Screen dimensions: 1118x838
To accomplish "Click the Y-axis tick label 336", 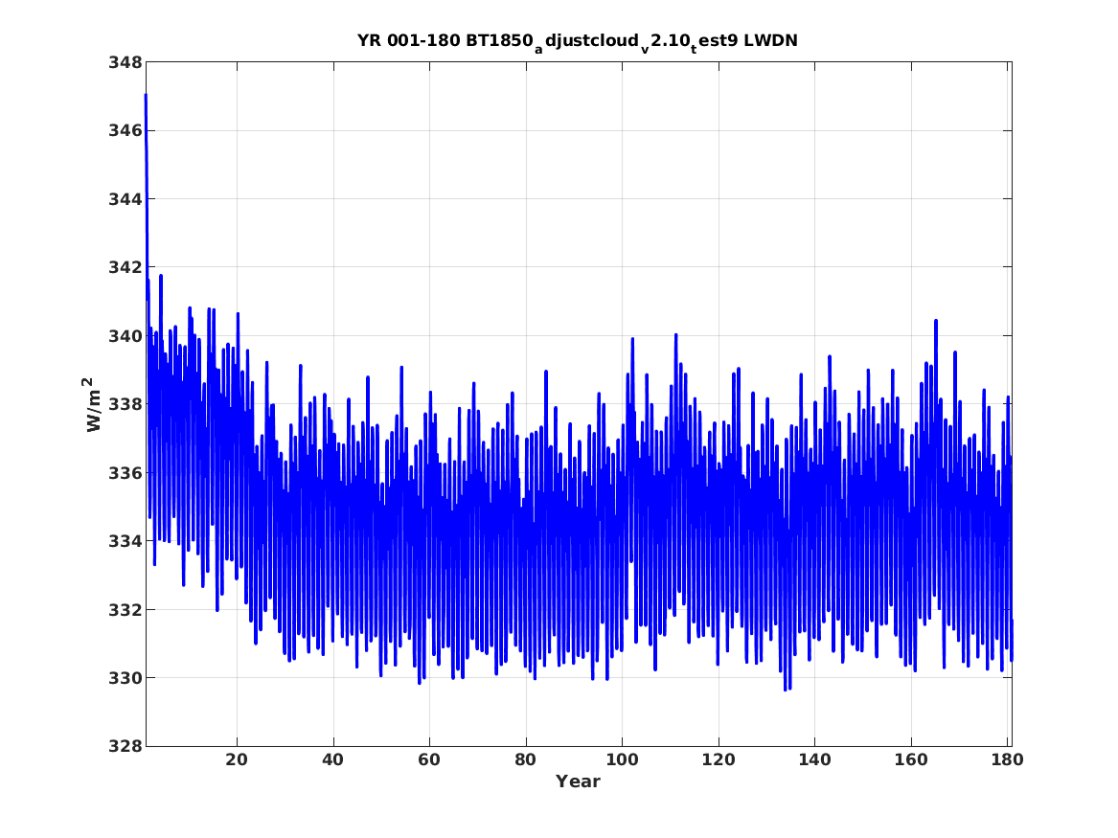I will click(125, 473).
